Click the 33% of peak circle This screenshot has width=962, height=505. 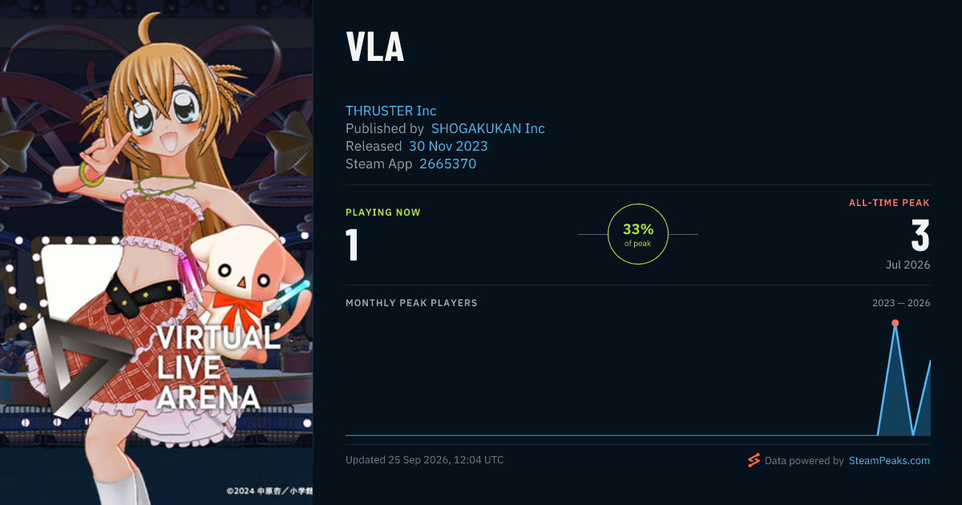pyautogui.click(x=638, y=234)
